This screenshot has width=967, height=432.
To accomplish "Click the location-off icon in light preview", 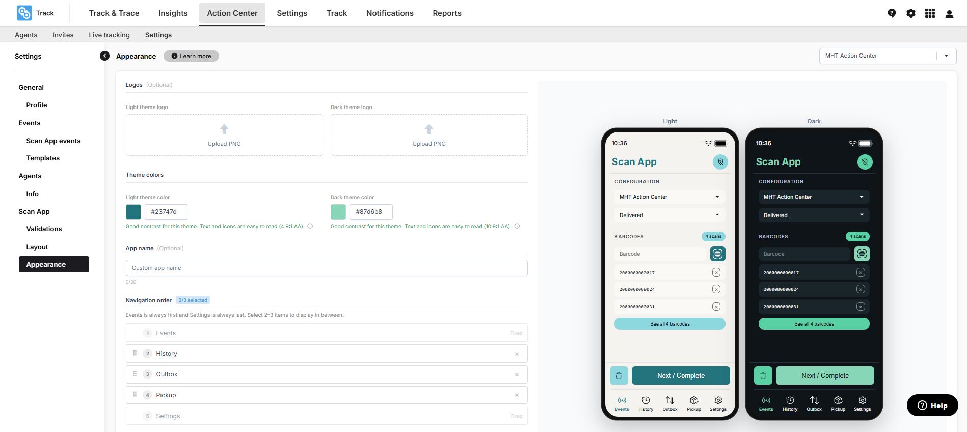I will coord(720,162).
